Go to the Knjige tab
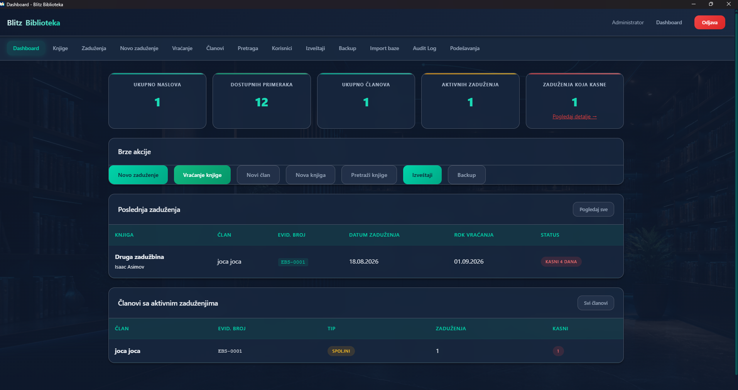This screenshot has height=390, width=738. 60,48
